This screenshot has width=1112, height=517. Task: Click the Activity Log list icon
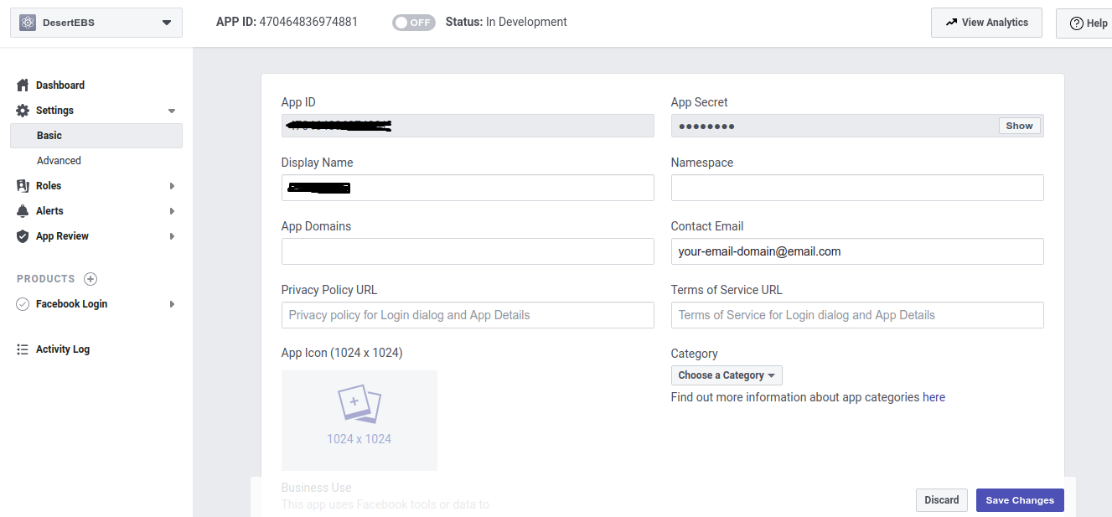click(x=23, y=349)
